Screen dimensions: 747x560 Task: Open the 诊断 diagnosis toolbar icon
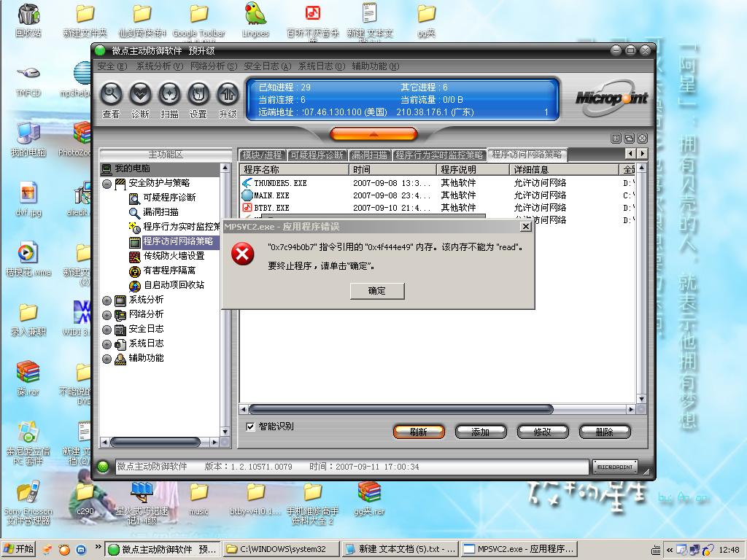click(140, 94)
